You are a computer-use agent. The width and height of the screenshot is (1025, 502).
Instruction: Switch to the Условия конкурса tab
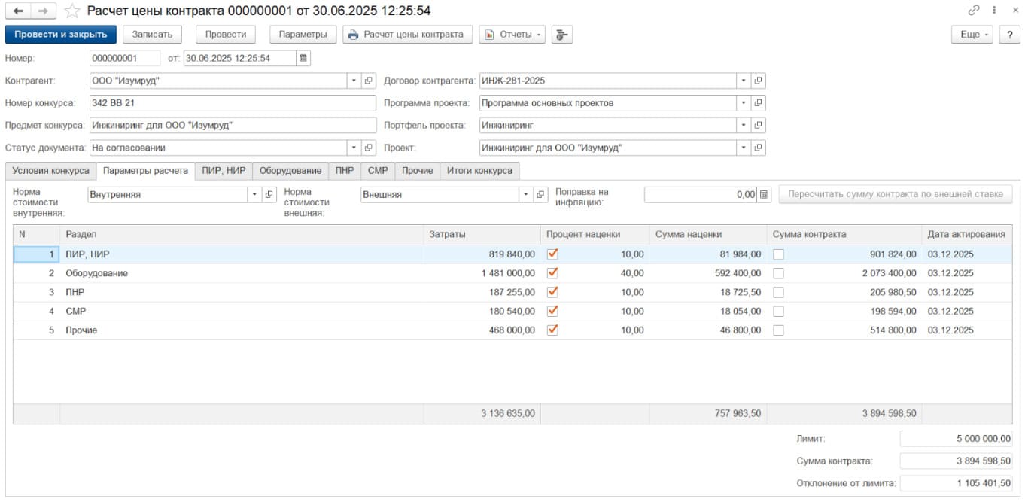point(50,171)
